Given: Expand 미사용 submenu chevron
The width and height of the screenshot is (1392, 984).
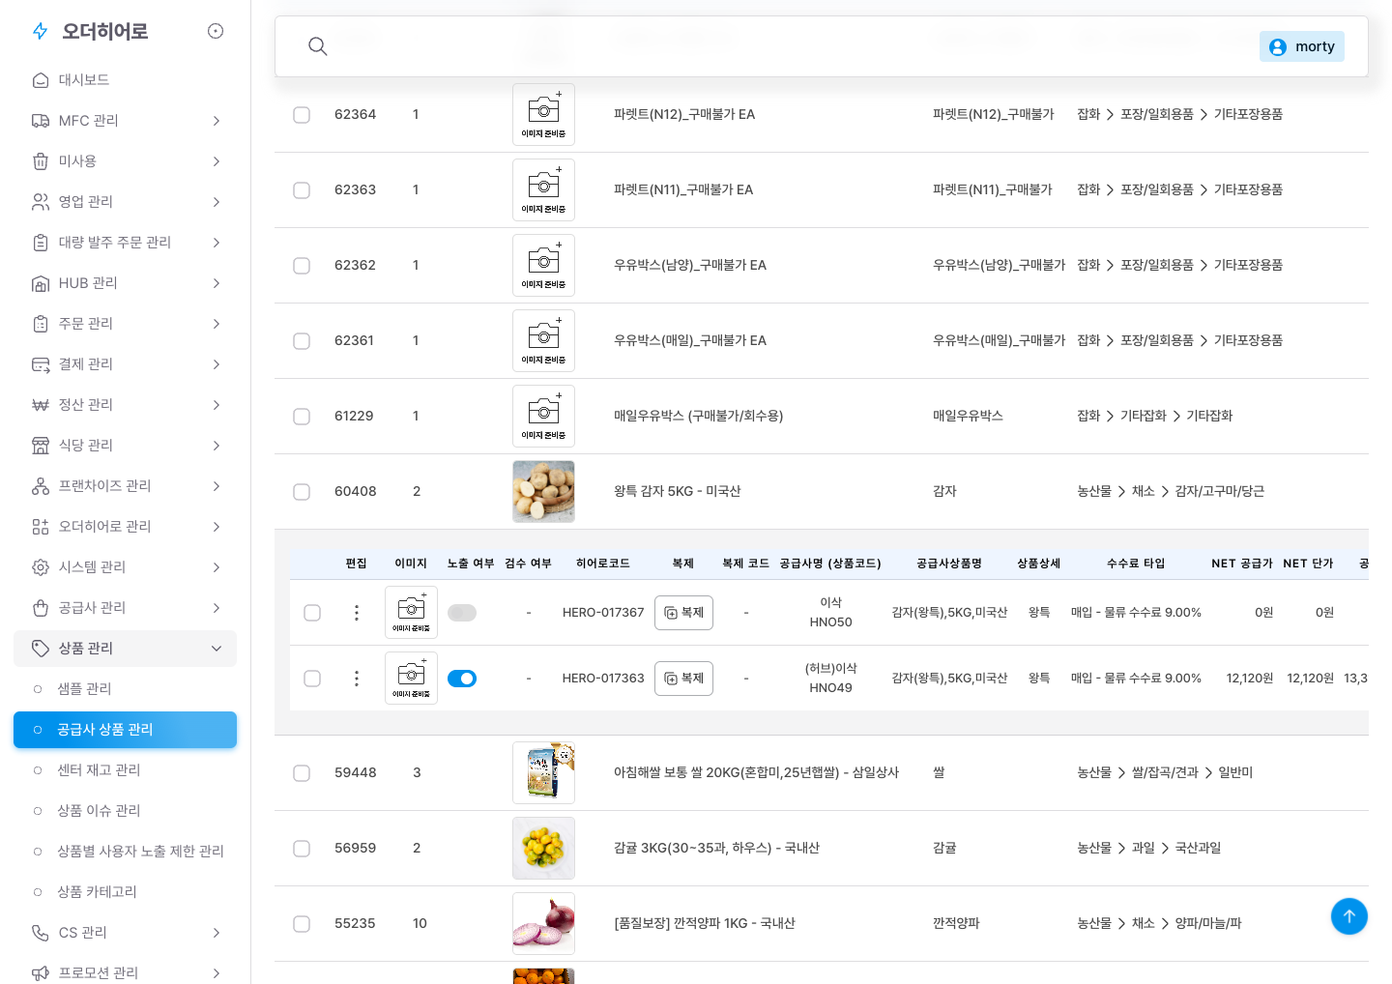Looking at the screenshot, I should (217, 161).
